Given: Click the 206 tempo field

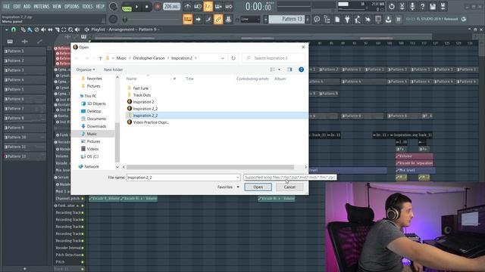Looking at the screenshot, I should [x=172, y=7].
